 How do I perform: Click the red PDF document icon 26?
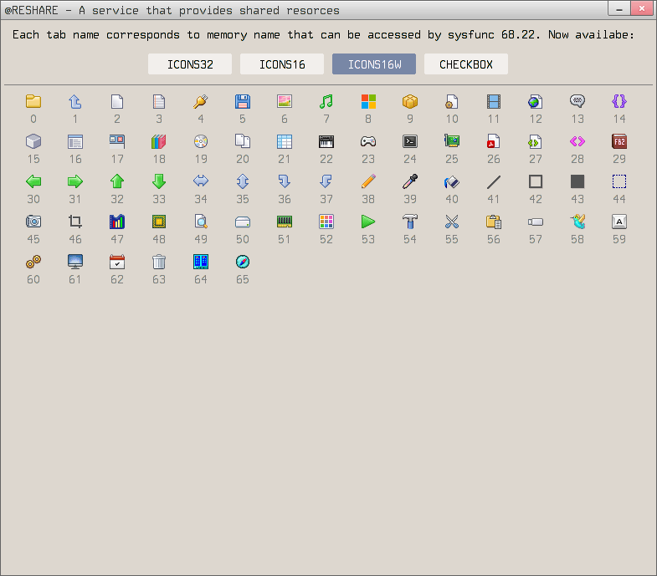[494, 141]
